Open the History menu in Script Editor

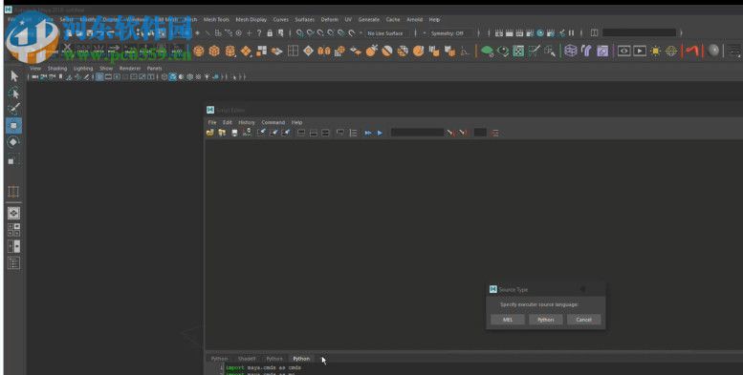coord(247,122)
